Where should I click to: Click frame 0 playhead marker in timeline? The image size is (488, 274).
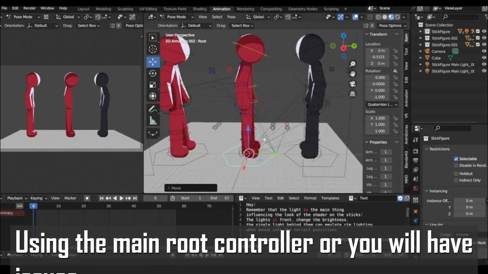point(34,206)
